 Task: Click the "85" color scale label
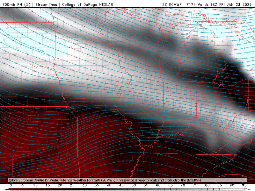(x=220, y=185)
